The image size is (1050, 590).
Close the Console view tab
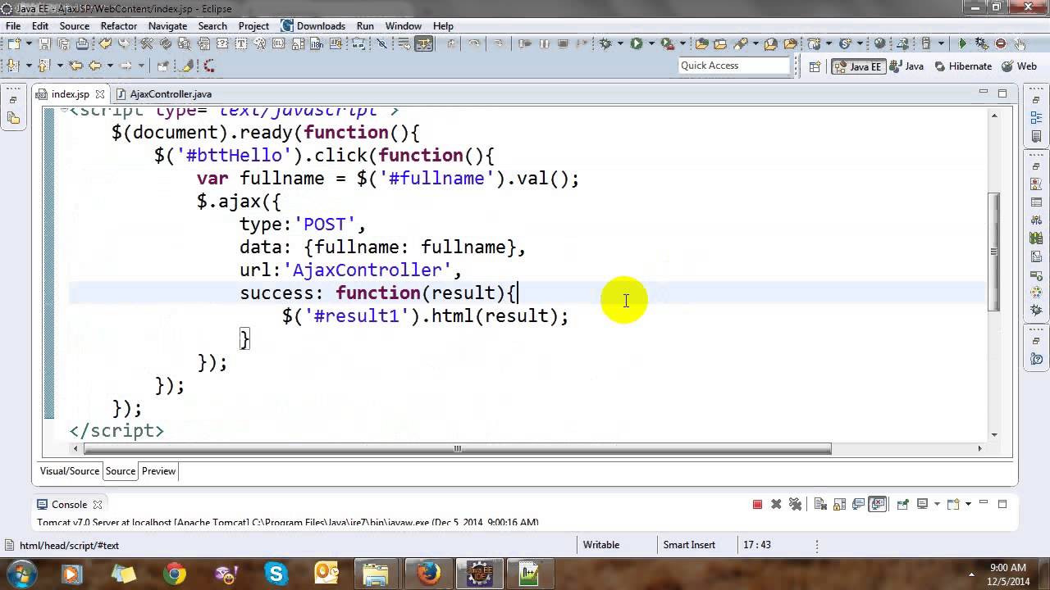point(97,505)
